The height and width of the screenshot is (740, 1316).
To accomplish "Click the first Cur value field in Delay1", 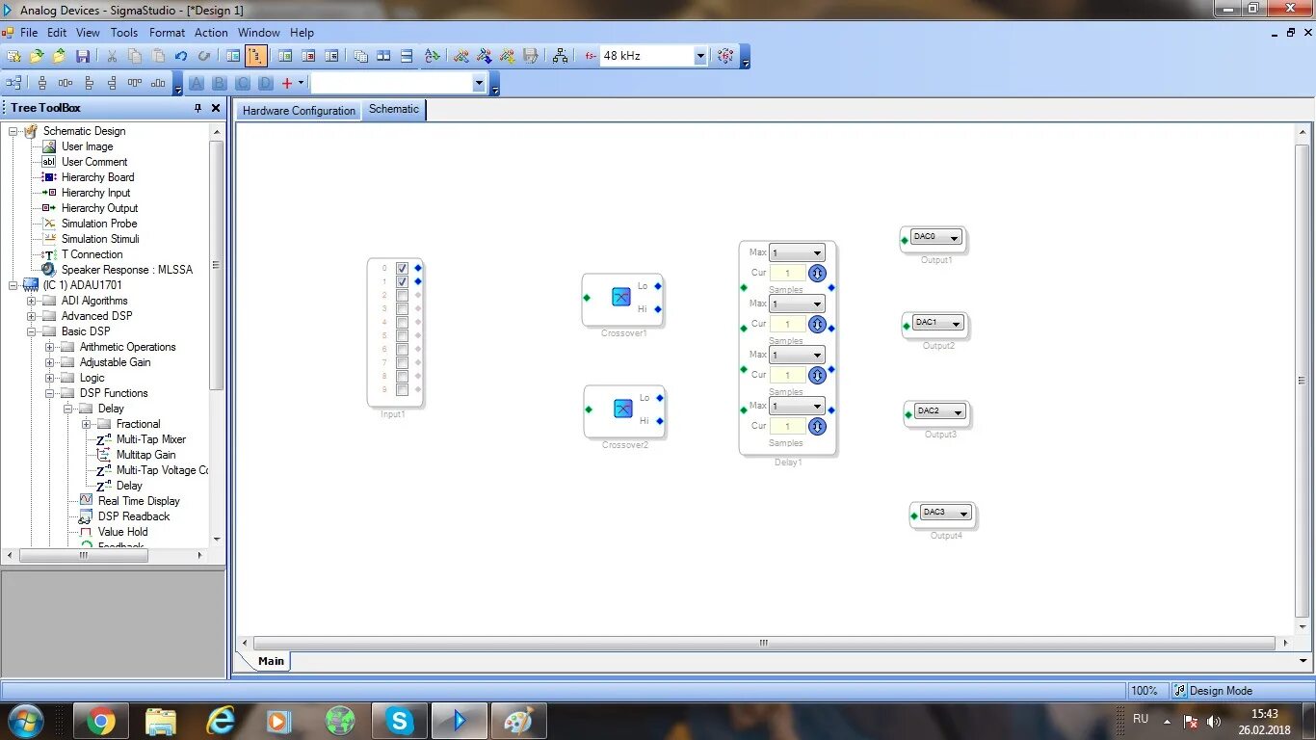I will pyautogui.click(x=787, y=274).
